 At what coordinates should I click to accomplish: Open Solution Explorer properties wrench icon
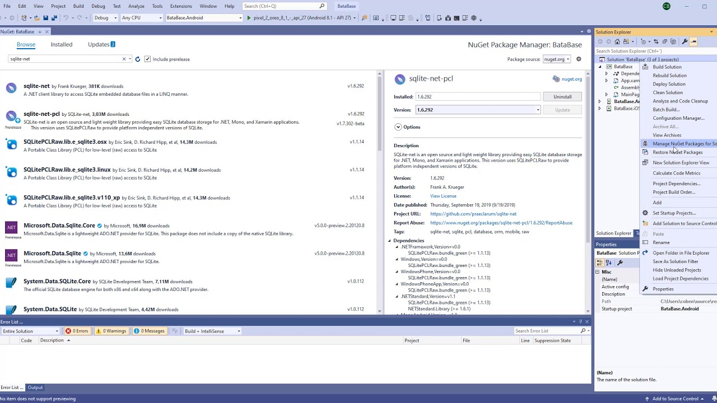click(x=685, y=41)
